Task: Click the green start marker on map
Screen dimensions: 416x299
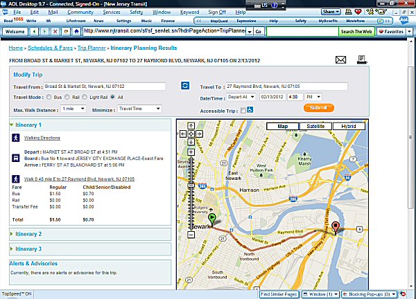Action: pos(211,220)
